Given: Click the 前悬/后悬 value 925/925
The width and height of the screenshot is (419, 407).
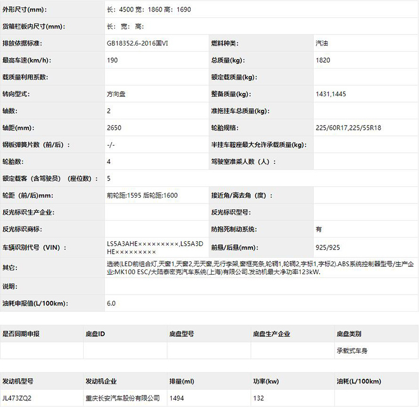Looking at the screenshot, I should 328,247.
